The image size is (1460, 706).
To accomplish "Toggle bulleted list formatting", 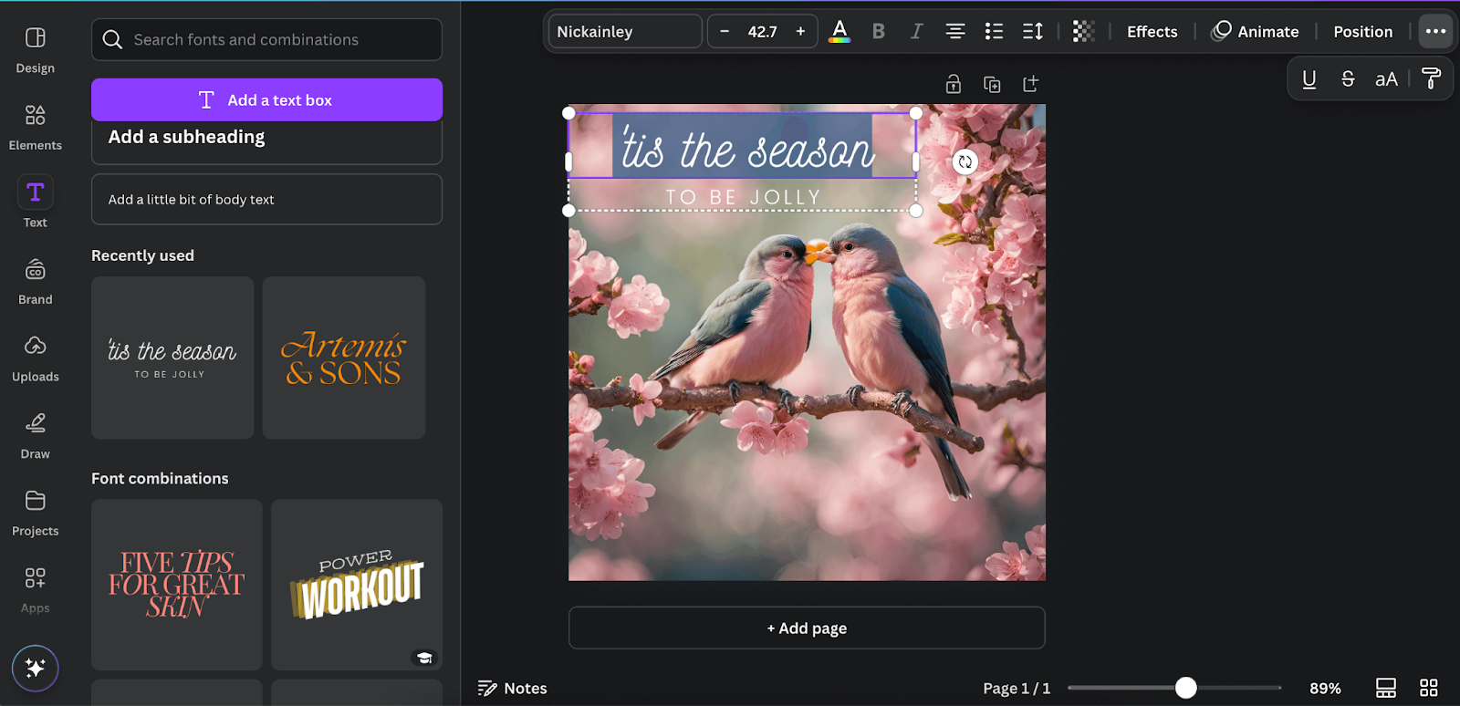I will (x=994, y=32).
